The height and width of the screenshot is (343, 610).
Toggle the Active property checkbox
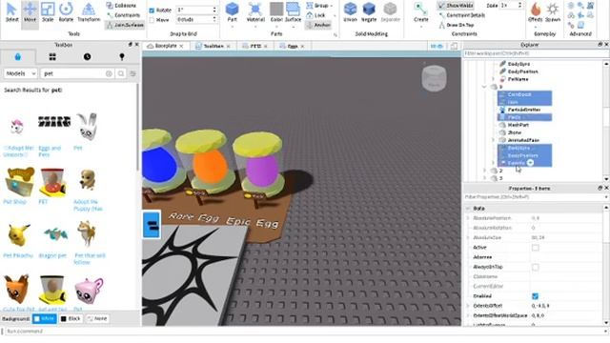tap(536, 248)
